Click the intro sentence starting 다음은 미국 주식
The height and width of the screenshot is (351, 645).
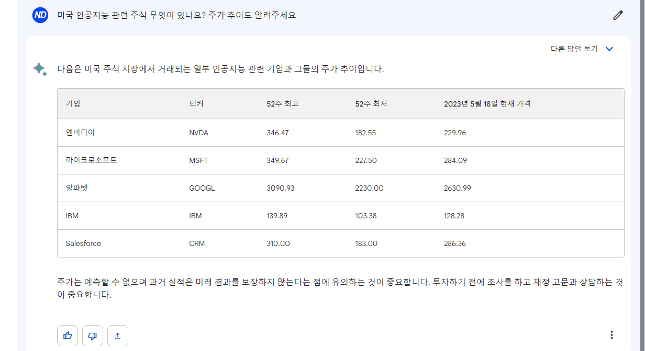220,69
